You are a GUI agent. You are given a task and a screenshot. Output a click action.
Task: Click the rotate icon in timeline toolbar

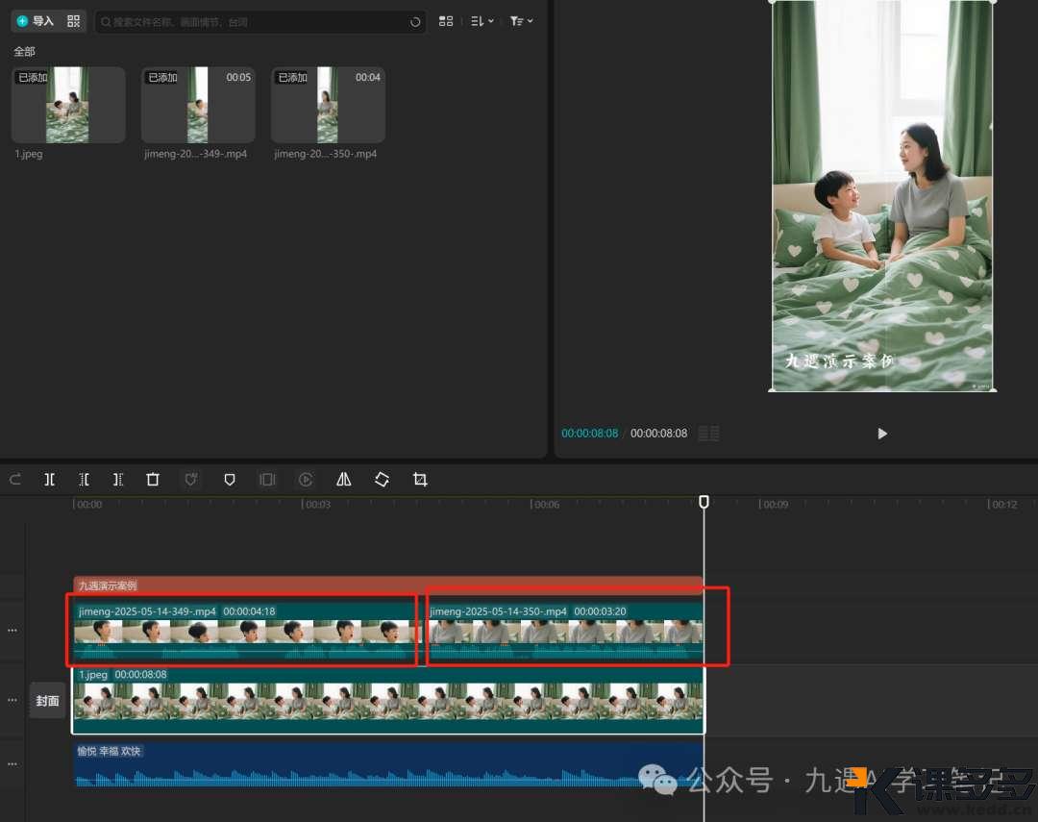coord(382,479)
